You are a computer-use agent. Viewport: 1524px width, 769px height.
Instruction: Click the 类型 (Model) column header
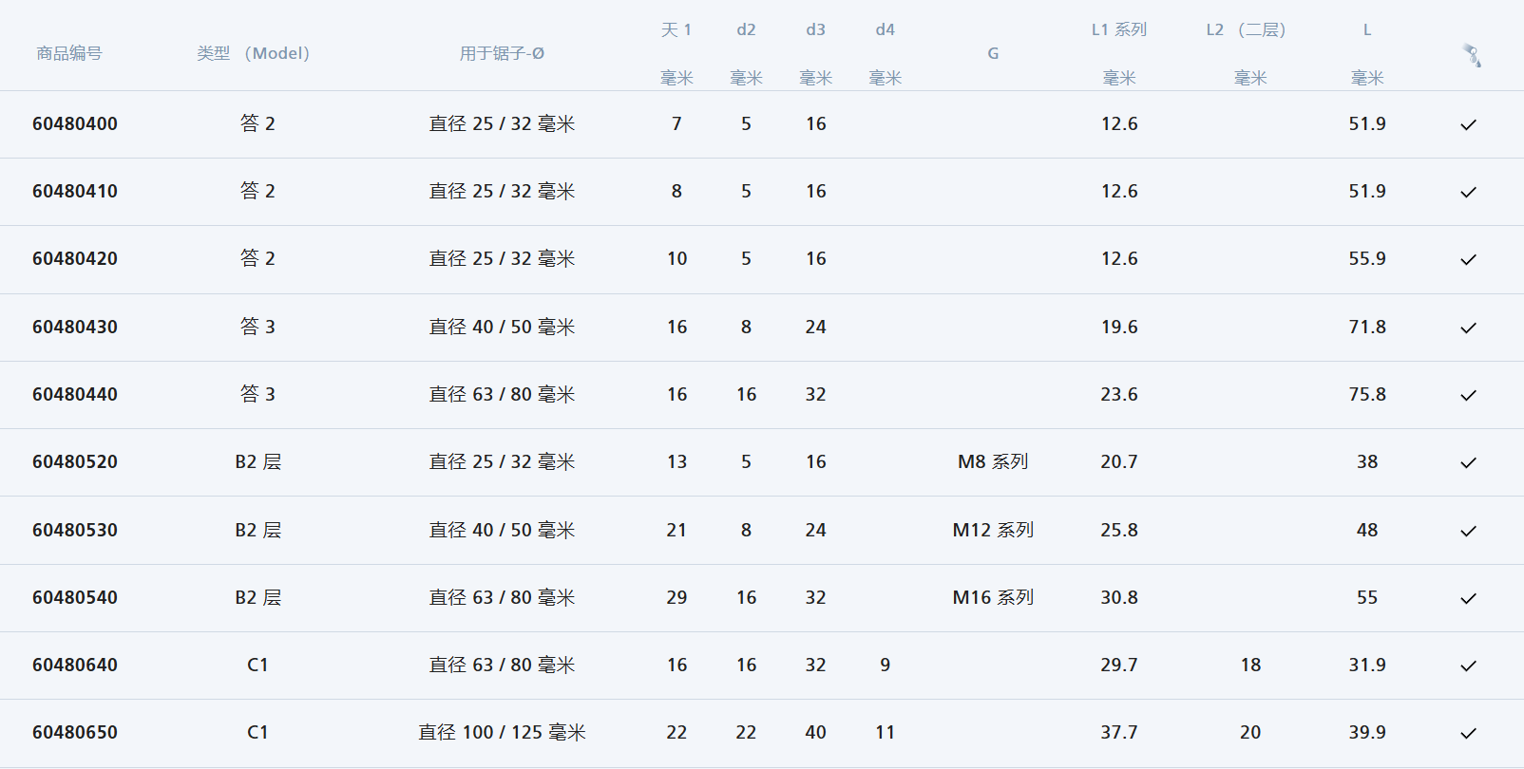tap(254, 53)
